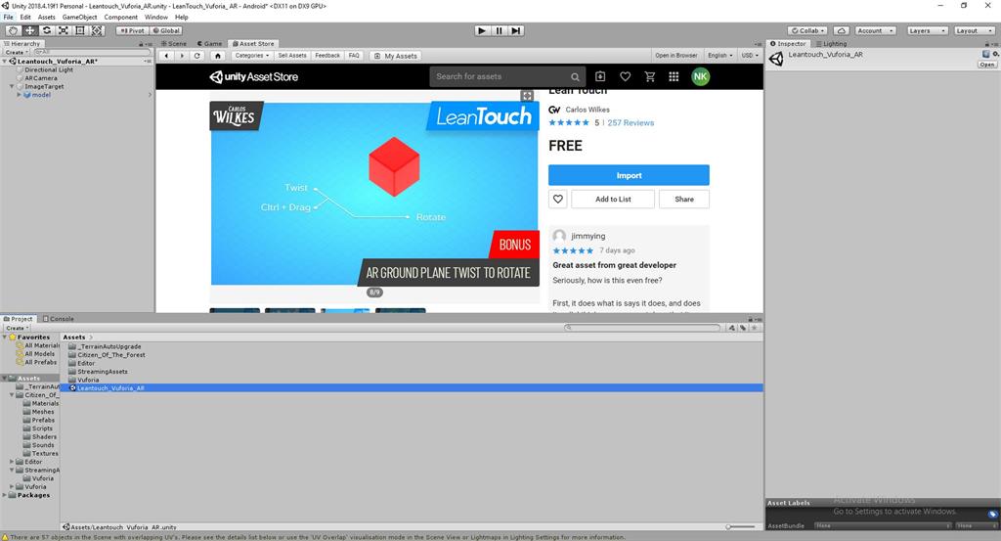Click the Project panel search field
The height and width of the screenshot is (541, 1001).
642,328
